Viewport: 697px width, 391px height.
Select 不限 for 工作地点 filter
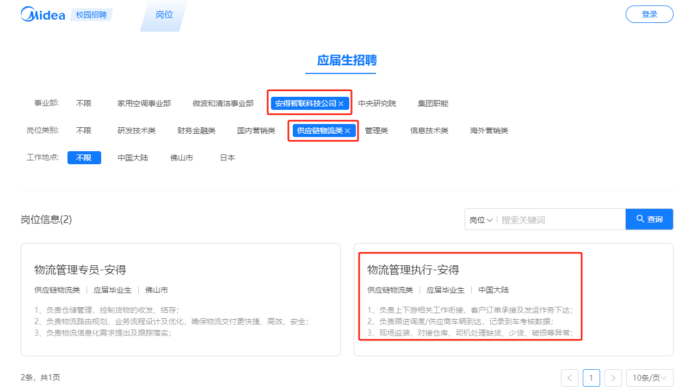point(84,158)
